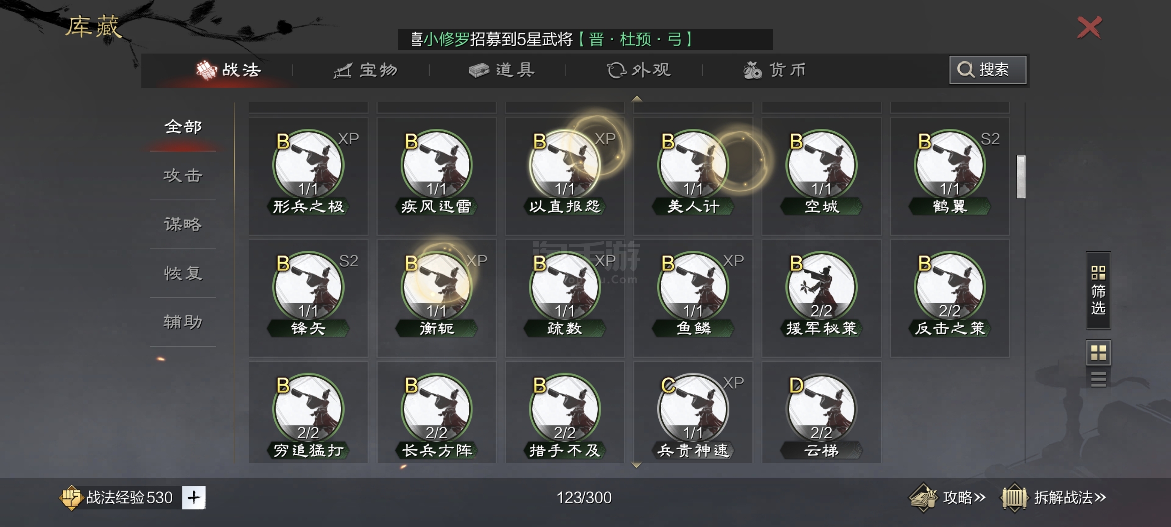Click the up arrow above tactic grid
The image size is (1171, 527).
pyautogui.click(x=637, y=98)
